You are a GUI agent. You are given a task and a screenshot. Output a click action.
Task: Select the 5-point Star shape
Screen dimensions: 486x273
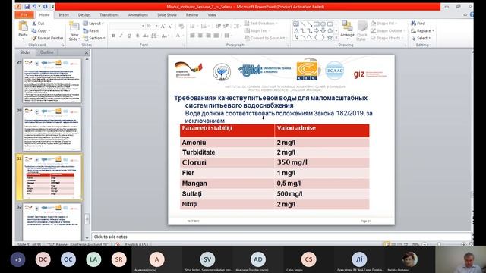click(330, 37)
